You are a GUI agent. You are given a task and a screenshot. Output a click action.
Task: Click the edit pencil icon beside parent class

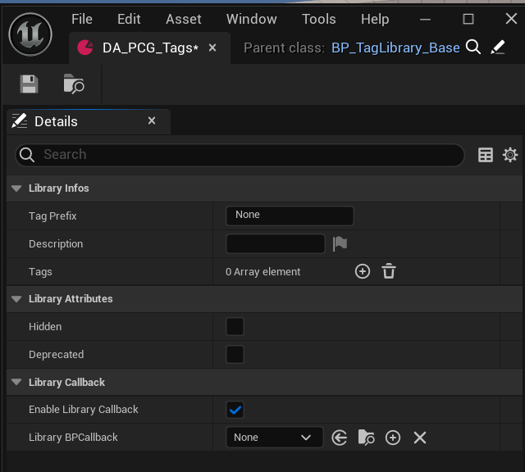[x=498, y=48]
